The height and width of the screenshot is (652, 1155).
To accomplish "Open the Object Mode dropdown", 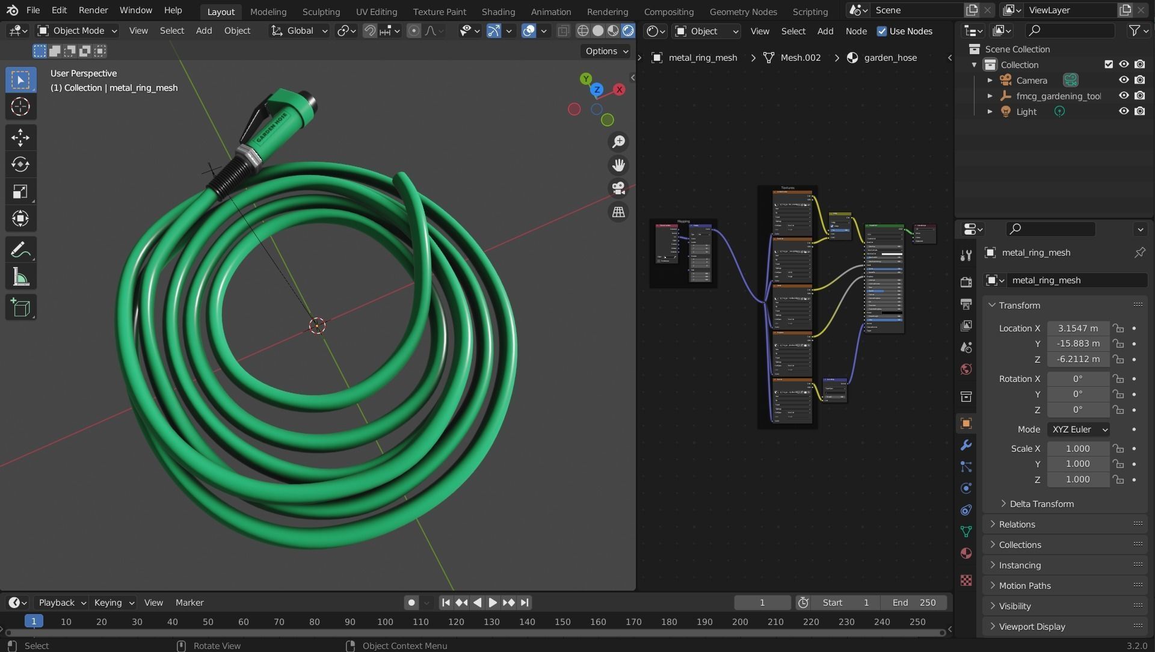I will 77,31.
